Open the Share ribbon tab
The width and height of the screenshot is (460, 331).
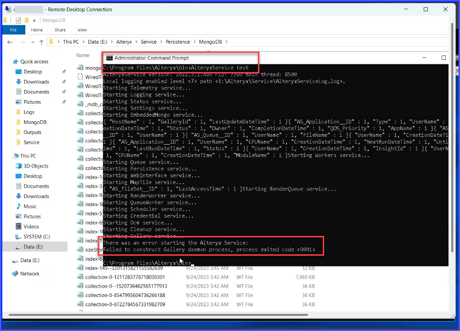coord(60,30)
